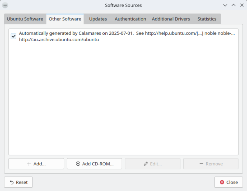Viewport: 247px width, 191px height.
Task: Go to the Authentication tab
Action: [x=130, y=19]
